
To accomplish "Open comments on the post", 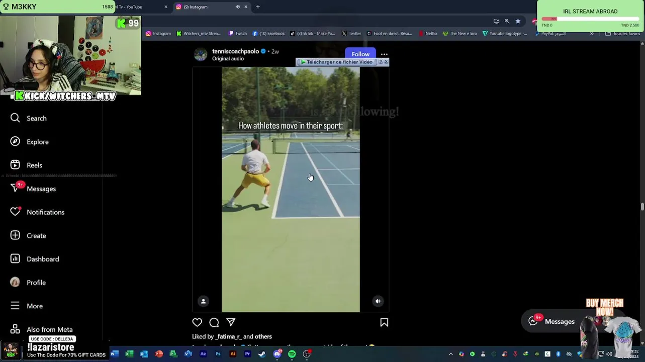I will [214, 322].
